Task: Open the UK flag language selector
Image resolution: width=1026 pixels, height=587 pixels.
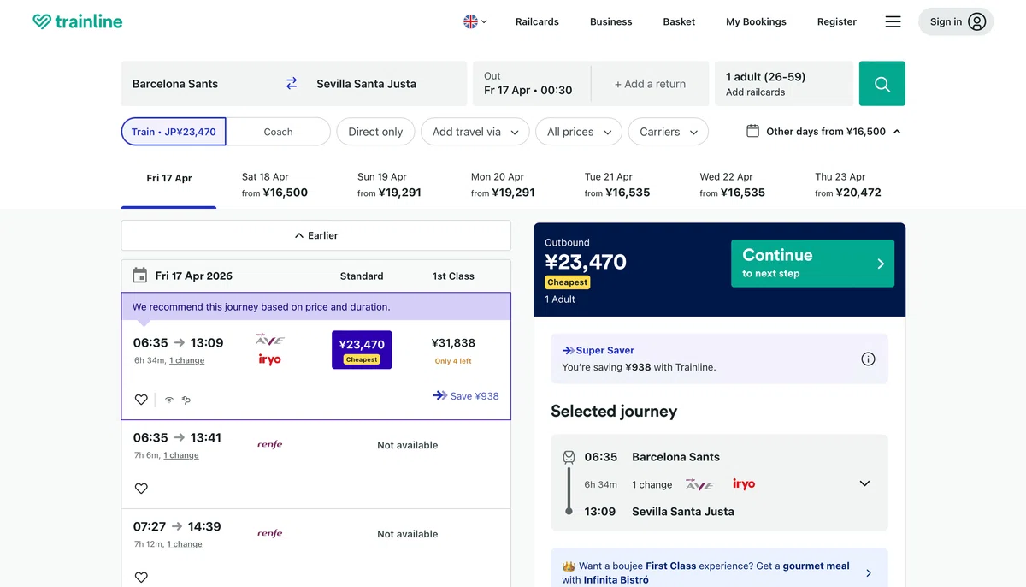Action: 475,21
